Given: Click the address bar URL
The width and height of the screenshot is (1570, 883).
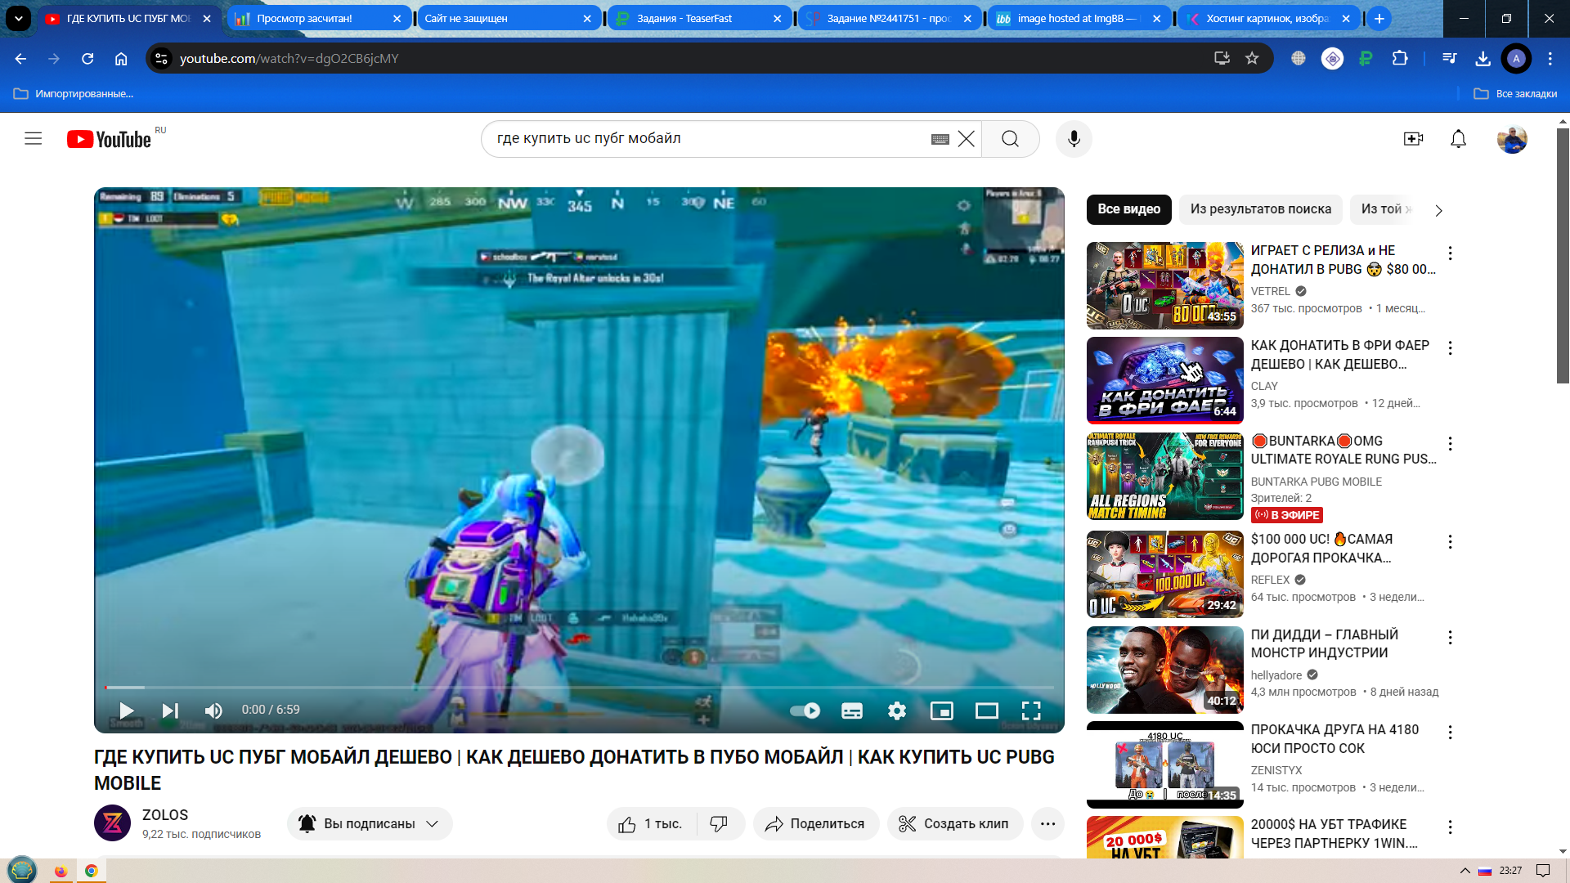Looking at the screenshot, I should click(289, 59).
